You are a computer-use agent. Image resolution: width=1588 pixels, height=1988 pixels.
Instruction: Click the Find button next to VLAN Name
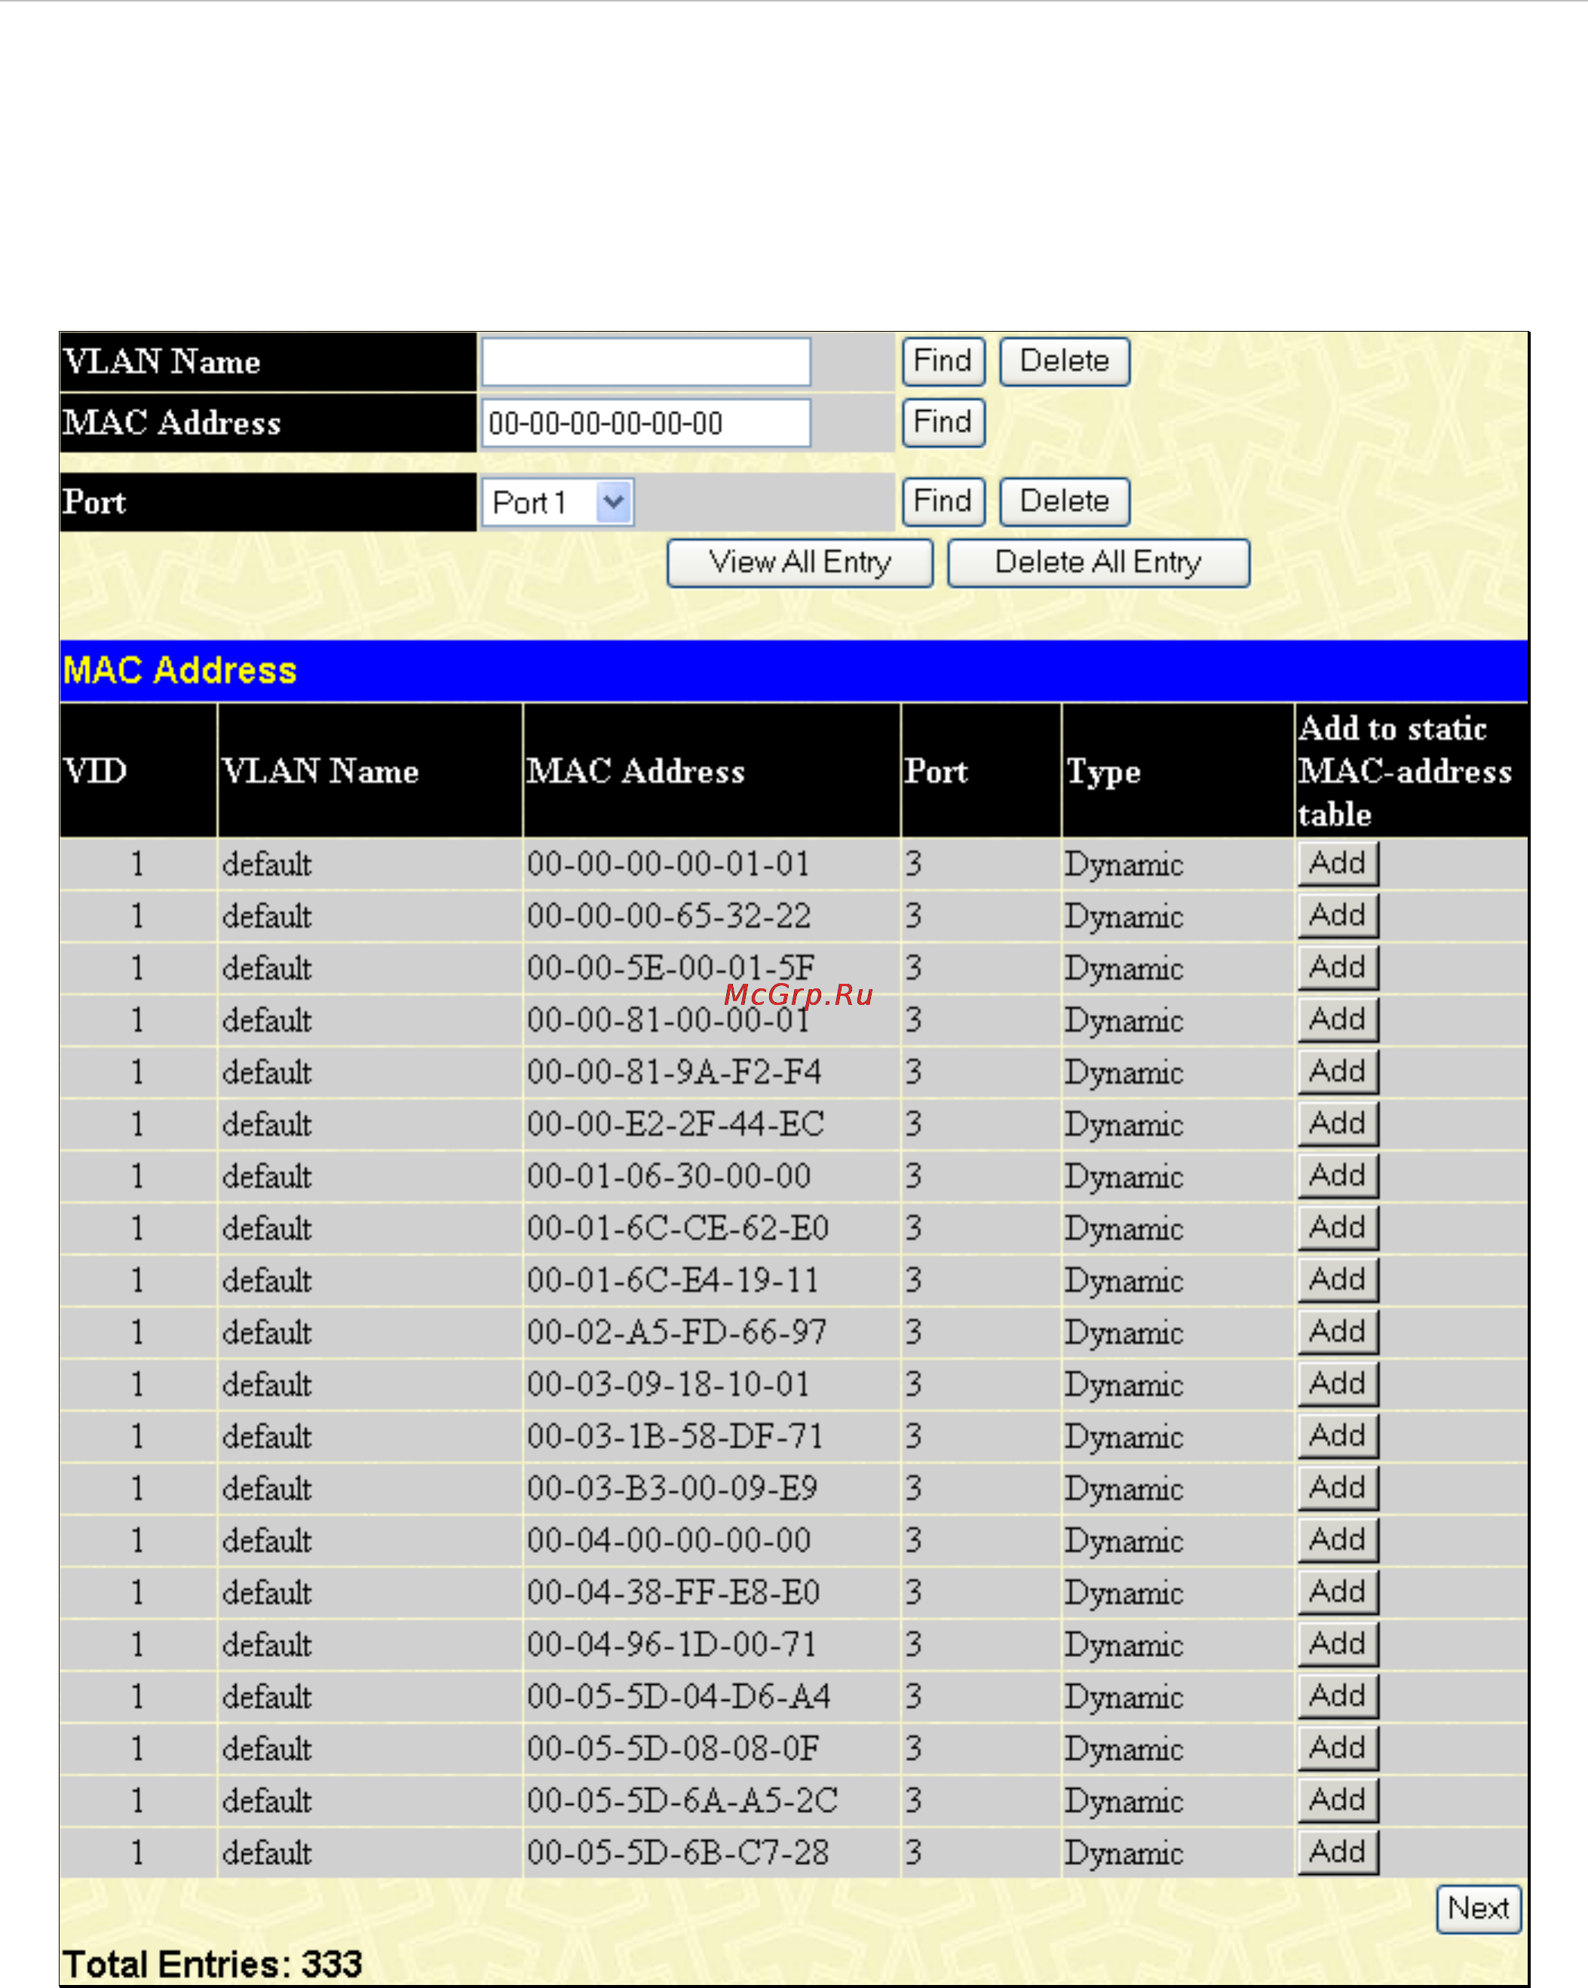click(943, 361)
